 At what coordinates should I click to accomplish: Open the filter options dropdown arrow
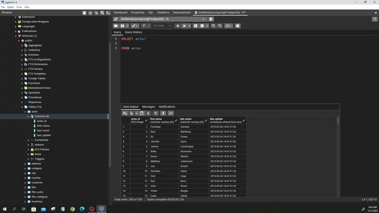pos(149,26)
